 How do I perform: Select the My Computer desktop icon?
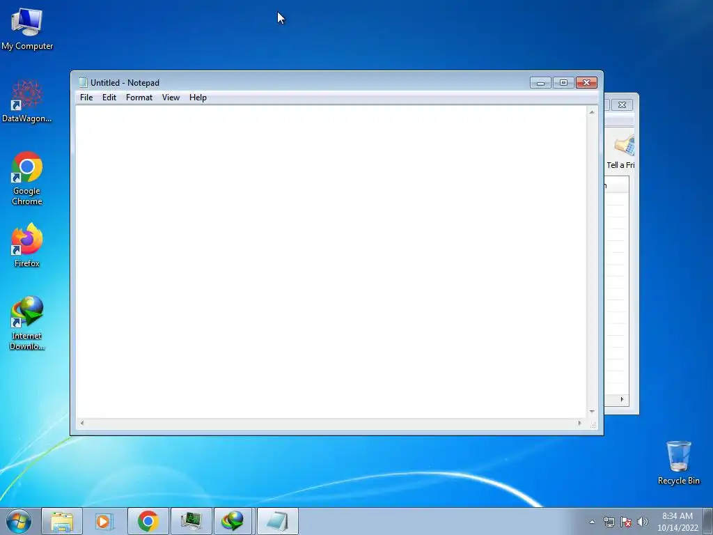(27, 29)
